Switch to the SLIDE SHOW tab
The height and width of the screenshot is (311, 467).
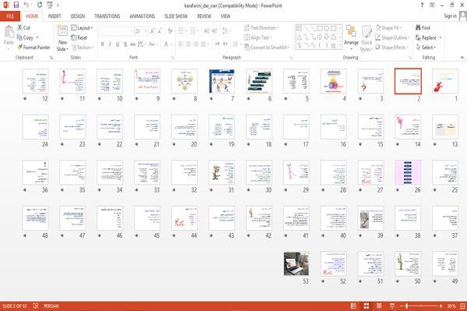[x=176, y=16]
